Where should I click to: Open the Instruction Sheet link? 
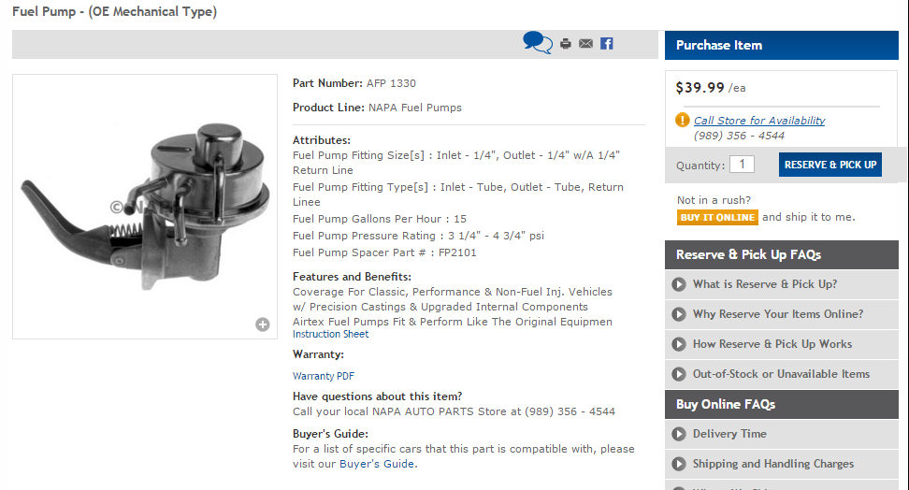tap(330, 334)
